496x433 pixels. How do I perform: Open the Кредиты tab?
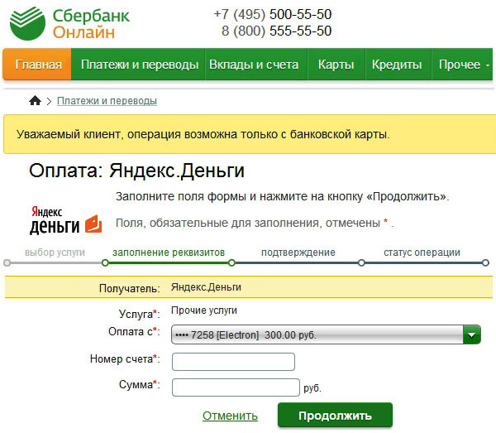[397, 65]
